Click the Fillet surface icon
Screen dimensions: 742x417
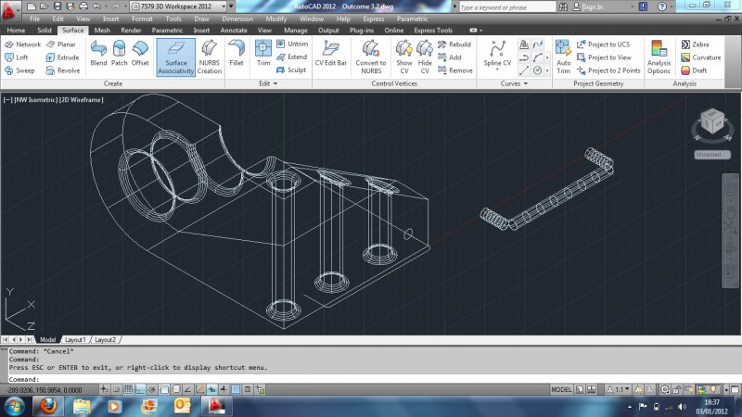click(x=237, y=54)
